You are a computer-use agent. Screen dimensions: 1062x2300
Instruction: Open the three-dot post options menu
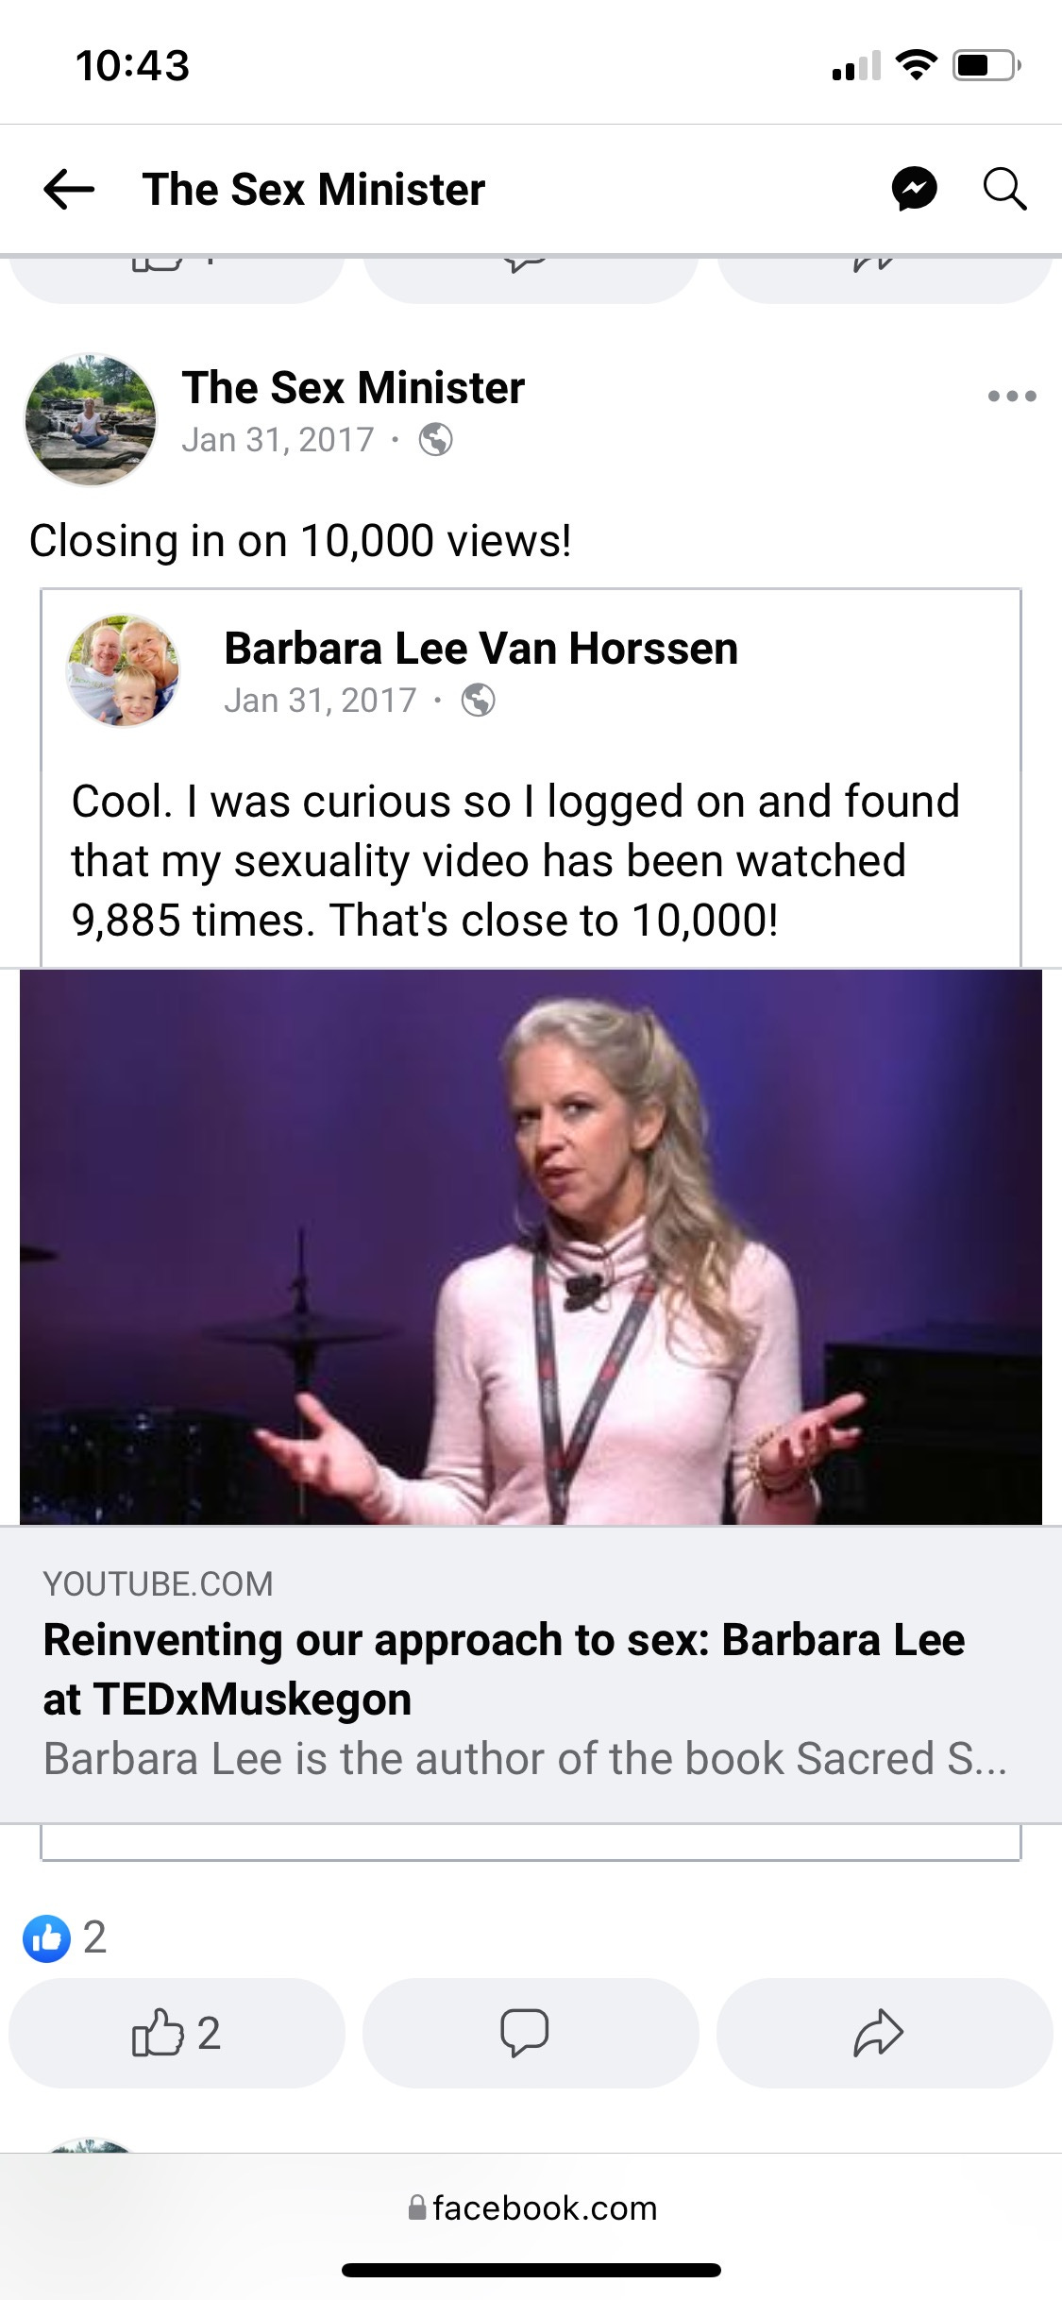click(1012, 396)
